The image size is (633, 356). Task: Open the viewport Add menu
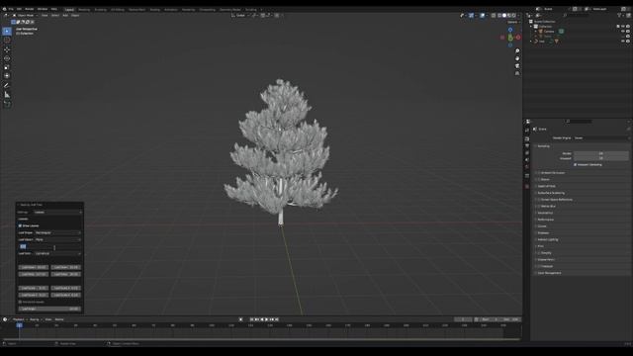point(65,16)
